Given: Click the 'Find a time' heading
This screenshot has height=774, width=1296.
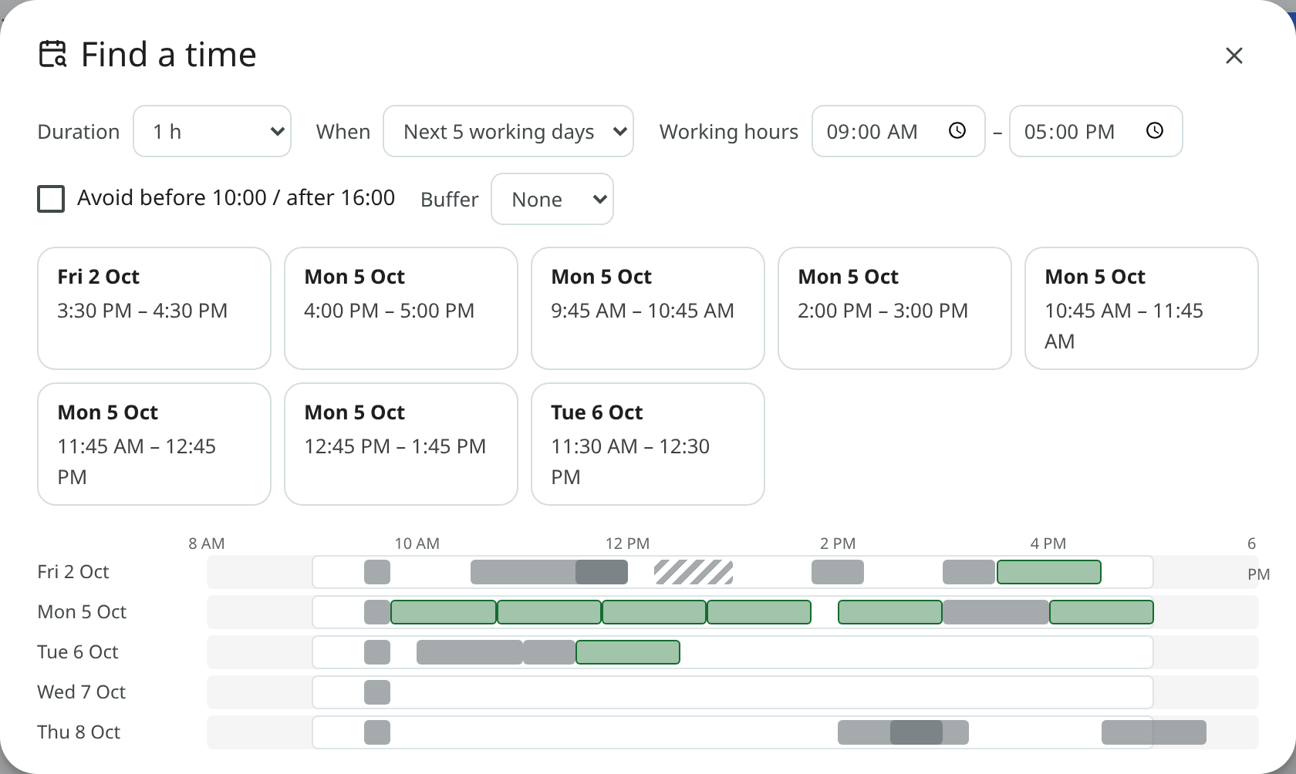Looking at the screenshot, I should [x=168, y=55].
